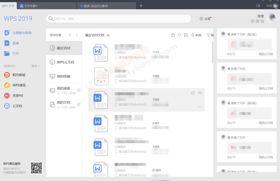
Task: Unpin 我的文档 with its pin icon
Action: coord(79,104)
